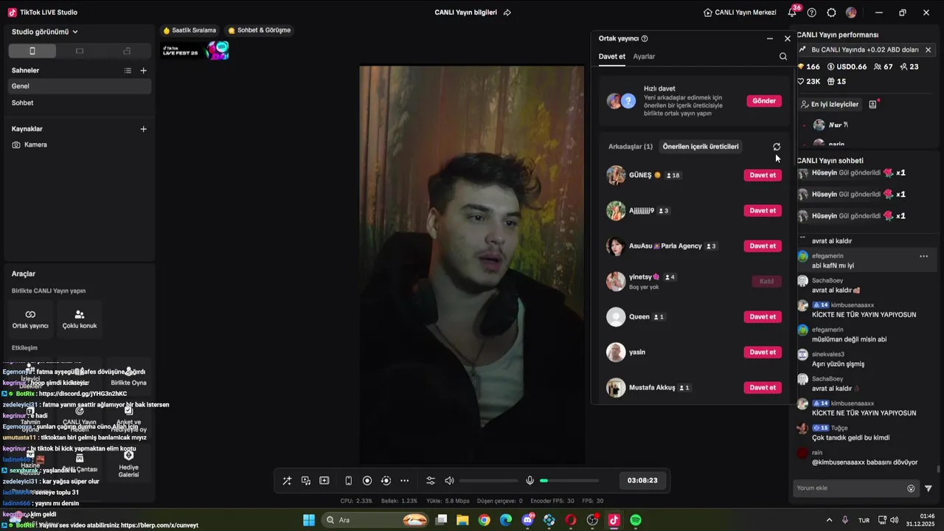The height and width of the screenshot is (531, 944).
Task: Select the portrait phone layout mode
Action: 32,51
